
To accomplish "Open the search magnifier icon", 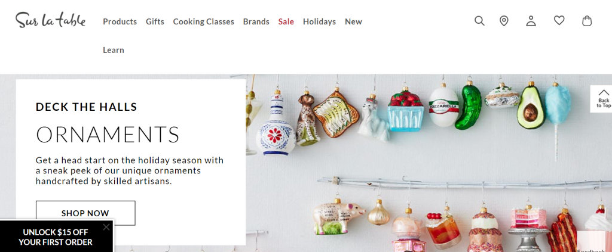I will [479, 21].
